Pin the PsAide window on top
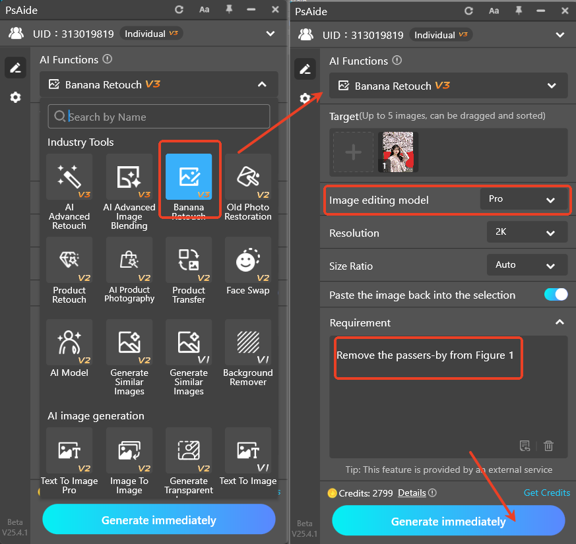Image resolution: width=576 pixels, height=544 pixels. [x=519, y=11]
